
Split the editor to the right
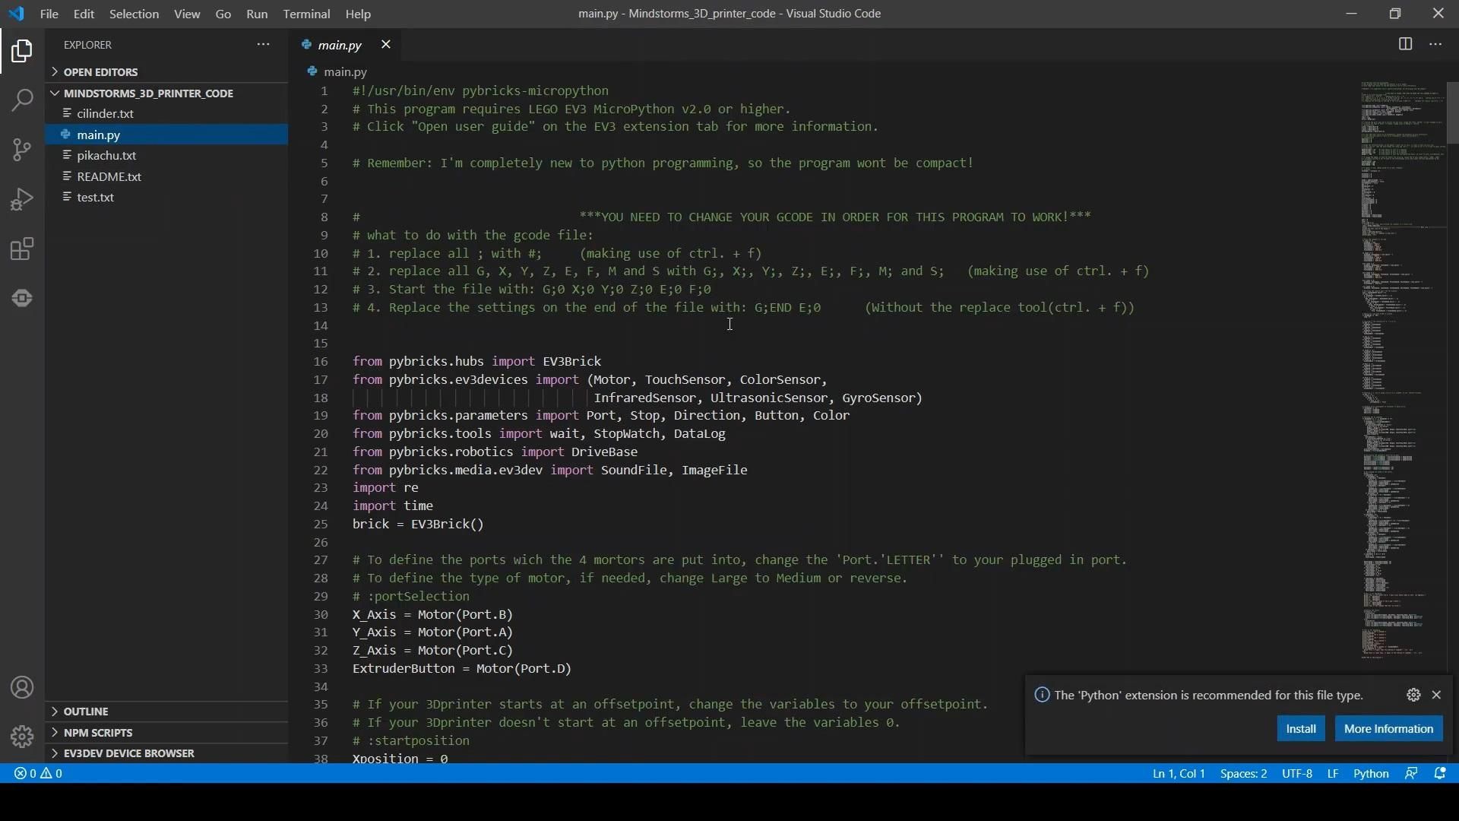1405,44
